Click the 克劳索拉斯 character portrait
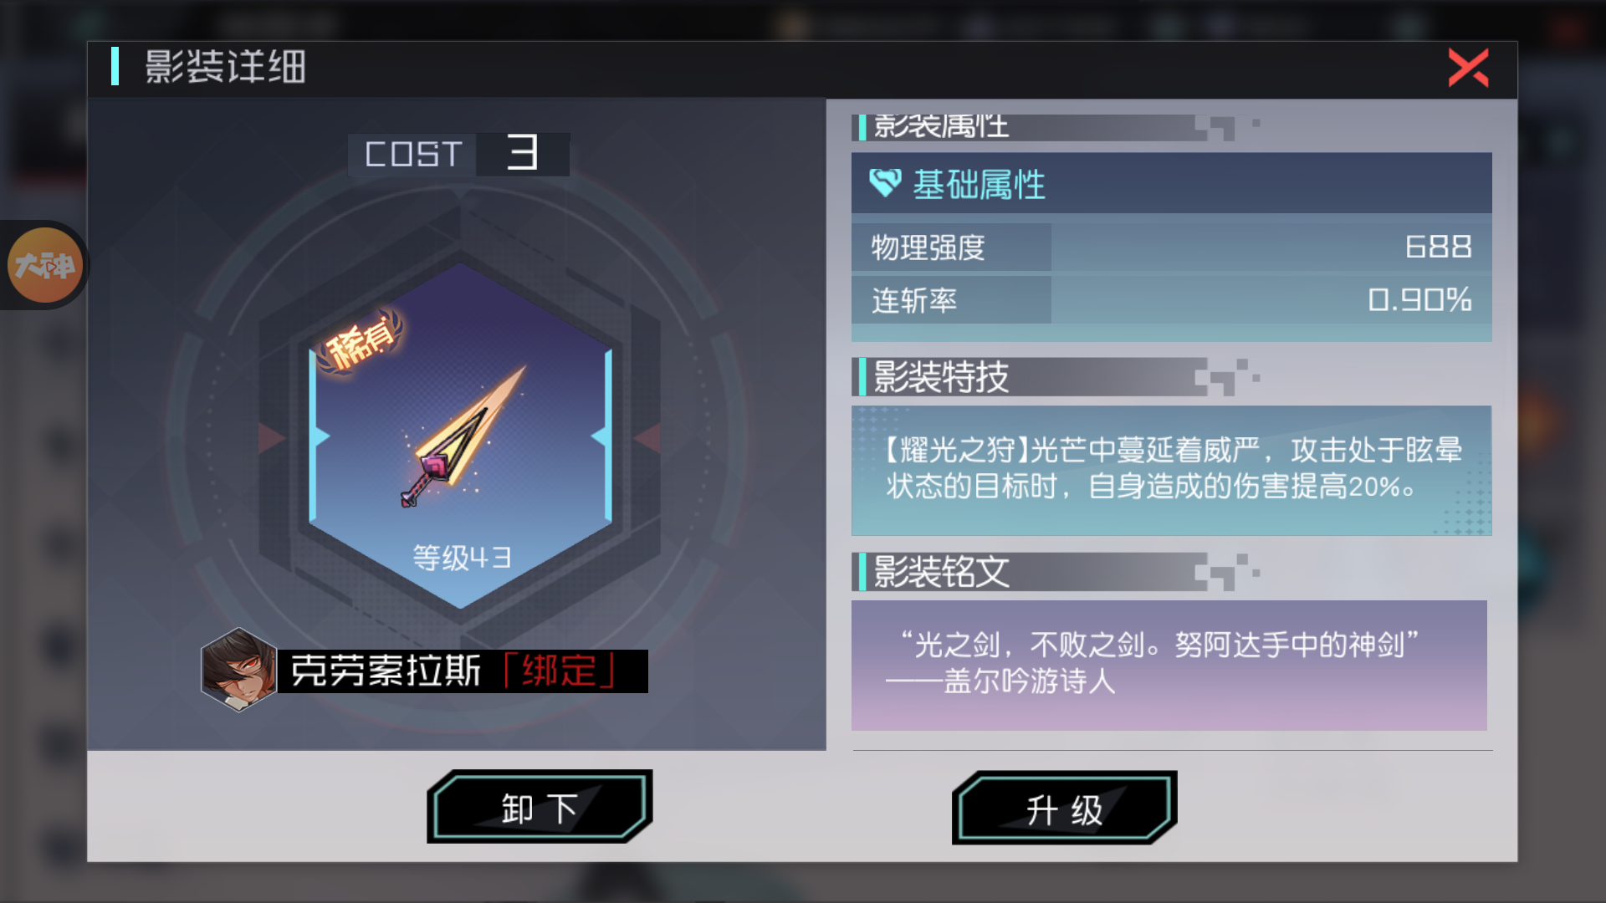The image size is (1606, 903). click(238, 670)
